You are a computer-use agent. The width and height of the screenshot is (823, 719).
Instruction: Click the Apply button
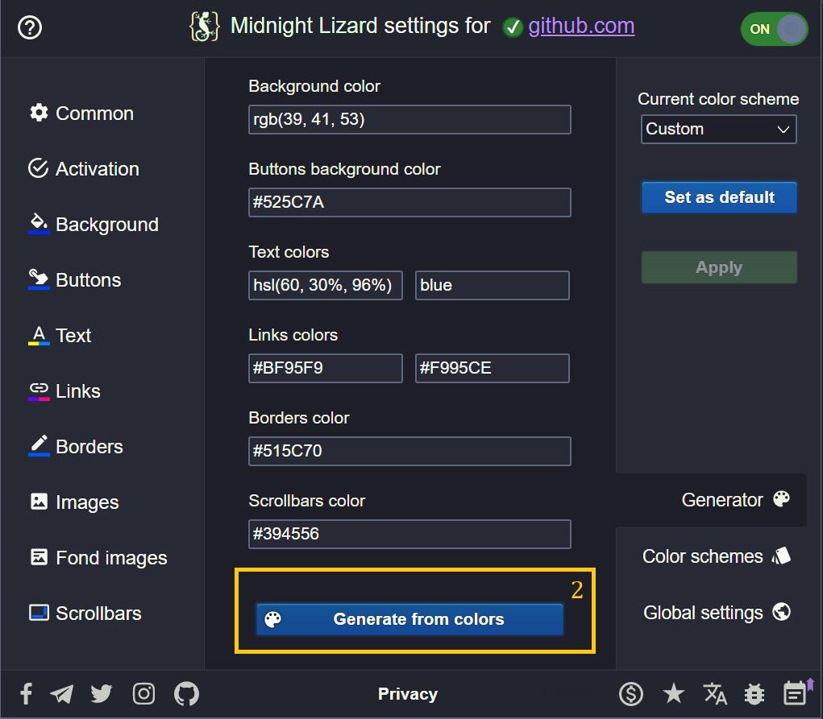[x=719, y=267]
